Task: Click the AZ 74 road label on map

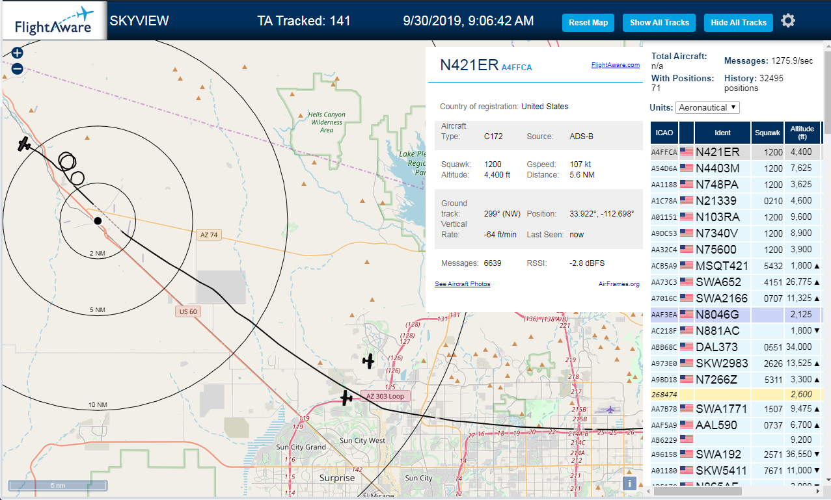Action: pyautogui.click(x=208, y=235)
